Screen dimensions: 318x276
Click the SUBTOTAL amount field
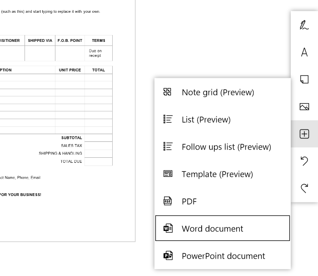pos(99,138)
